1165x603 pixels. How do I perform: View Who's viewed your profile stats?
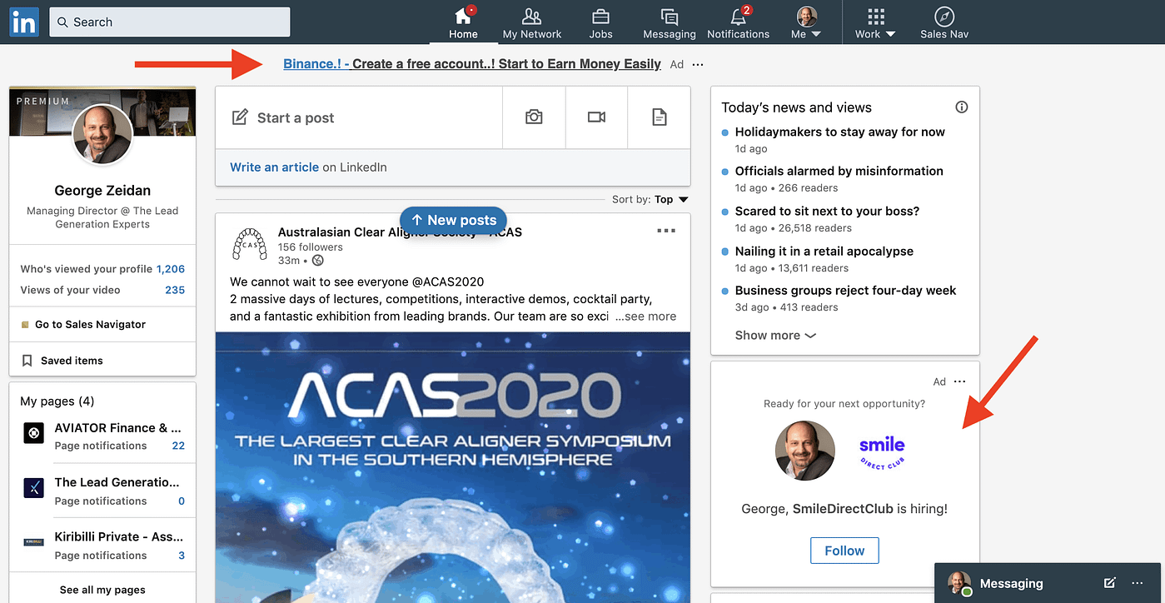pyautogui.click(x=102, y=269)
